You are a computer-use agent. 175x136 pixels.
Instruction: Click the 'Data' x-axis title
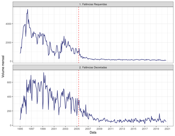(93, 132)
